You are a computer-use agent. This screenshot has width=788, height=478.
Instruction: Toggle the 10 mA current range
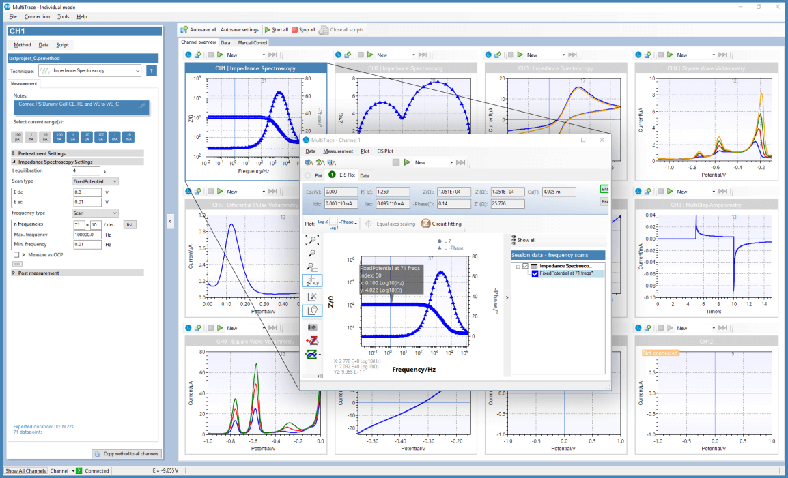128,136
